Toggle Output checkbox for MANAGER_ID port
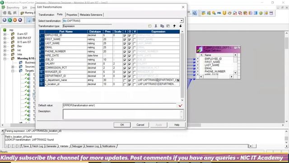 point(130,72)
